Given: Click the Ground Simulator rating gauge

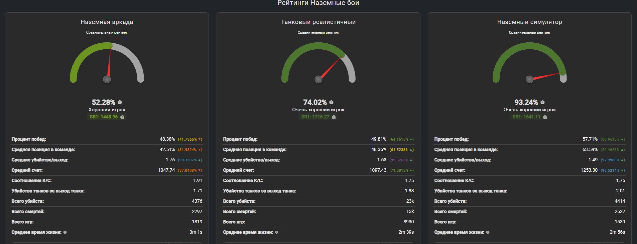Looking at the screenshot, I should click(529, 63).
